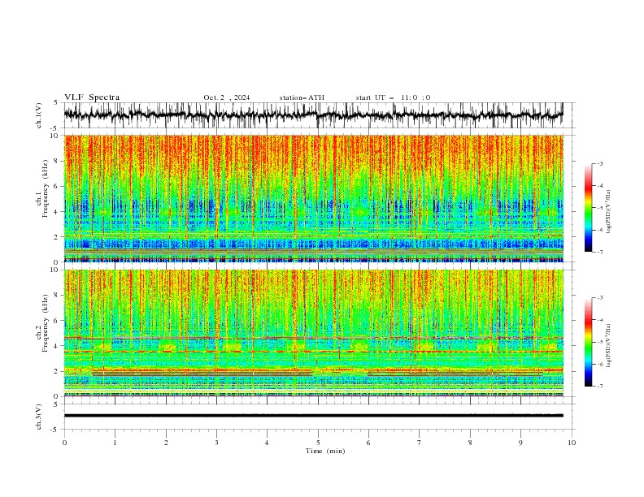Image resolution: width=644 pixels, height=497 pixels.
Task: Click the date 'Oct. 2 , 2024'
Action: click(x=227, y=97)
